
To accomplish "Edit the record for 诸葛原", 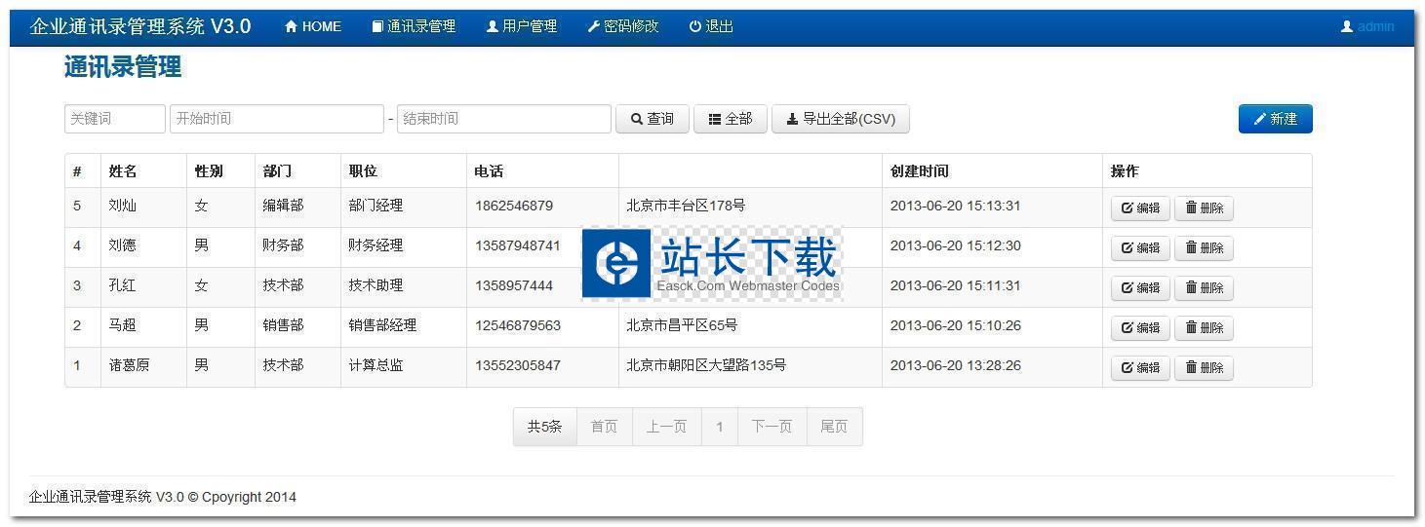I will (1140, 367).
